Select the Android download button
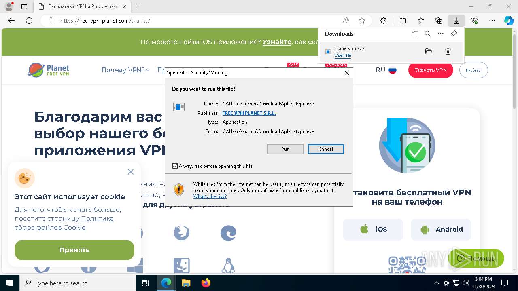The width and height of the screenshot is (518, 291). tap(441, 230)
